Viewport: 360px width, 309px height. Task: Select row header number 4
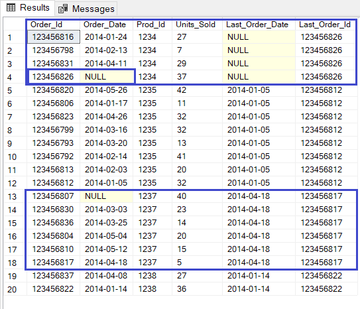tap(15, 77)
